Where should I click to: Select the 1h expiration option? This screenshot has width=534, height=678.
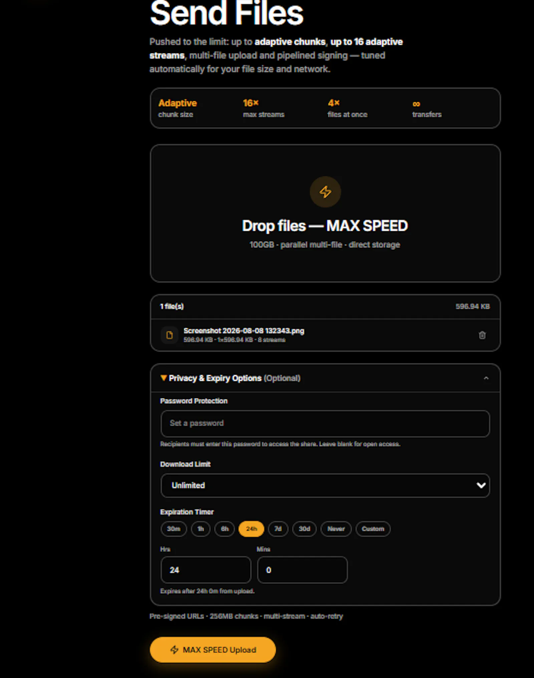click(x=201, y=529)
